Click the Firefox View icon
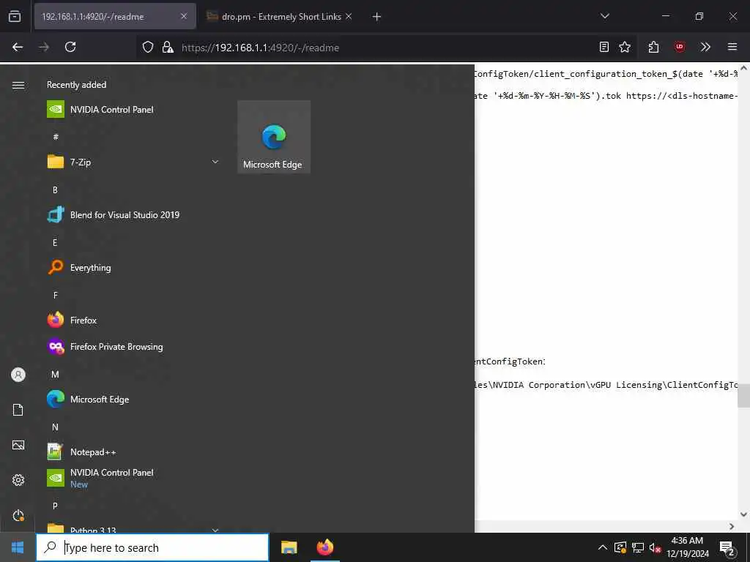This screenshot has width=750, height=562. pyautogui.click(x=15, y=17)
